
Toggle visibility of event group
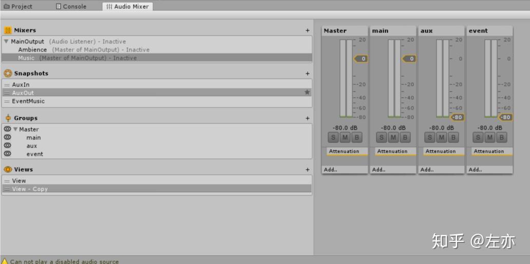(x=7, y=154)
